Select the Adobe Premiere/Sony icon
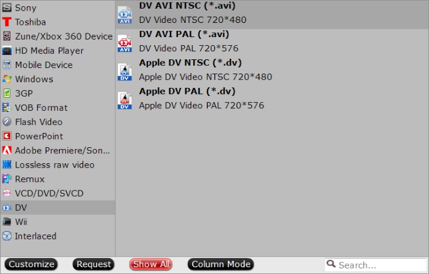The image size is (429, 274). (7, 150)
